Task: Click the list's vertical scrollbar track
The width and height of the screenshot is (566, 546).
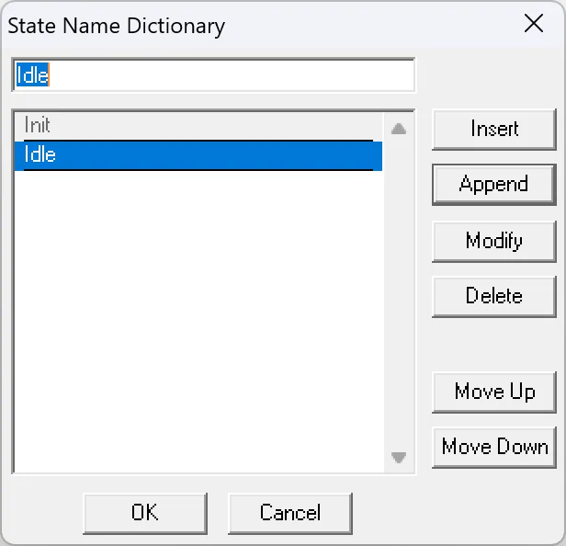Action: pyautogui.click(x=398, y=294)
